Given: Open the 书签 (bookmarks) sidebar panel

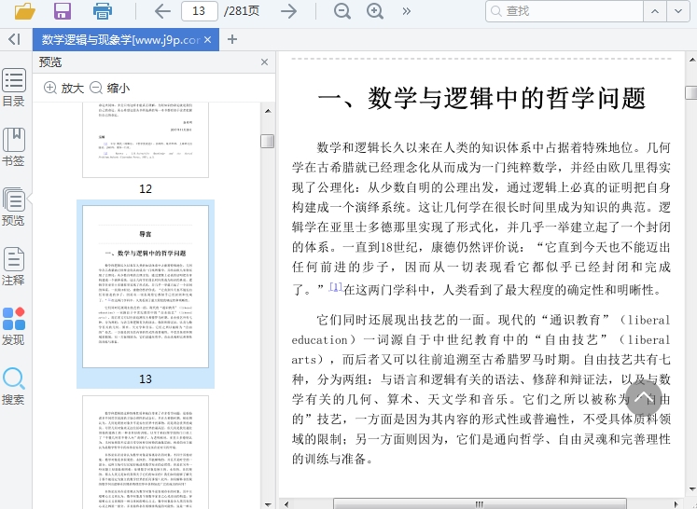Looking at the screenshot, I should pyautogui.click(x=14, y=147).
